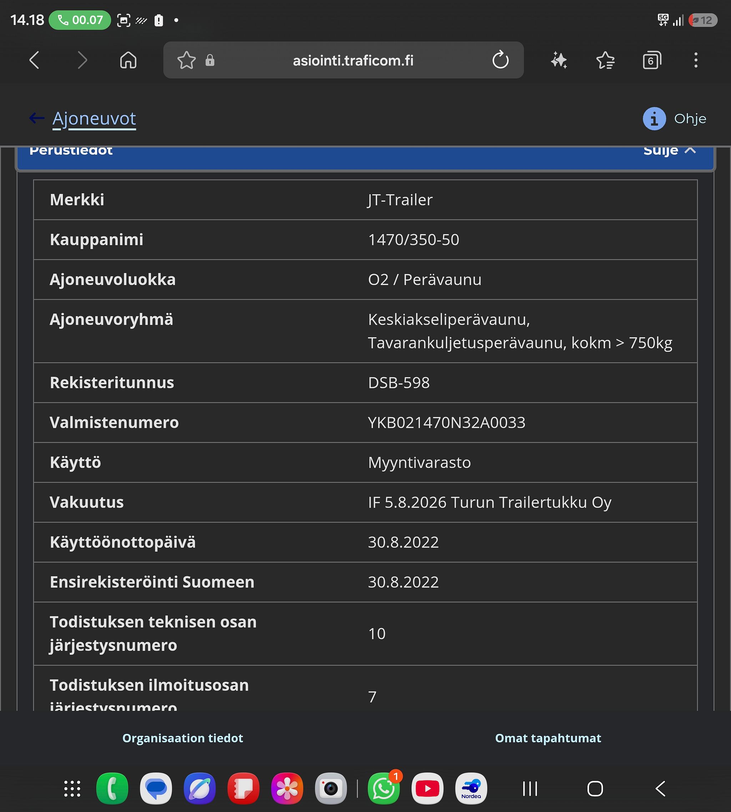
Task: Open the browser three-dot menu
Action: click(x=696, y=60)
